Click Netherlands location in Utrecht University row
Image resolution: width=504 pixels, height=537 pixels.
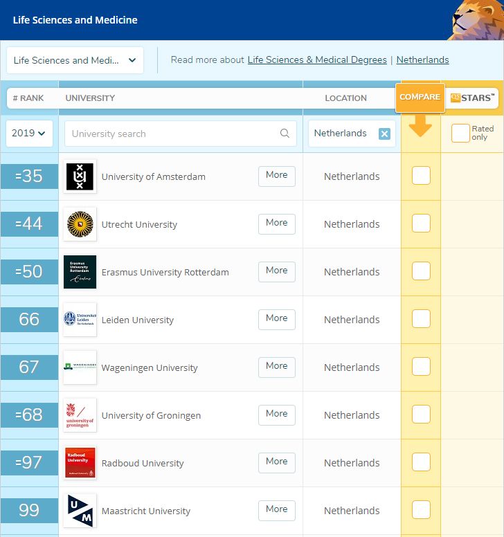(352, 224)
